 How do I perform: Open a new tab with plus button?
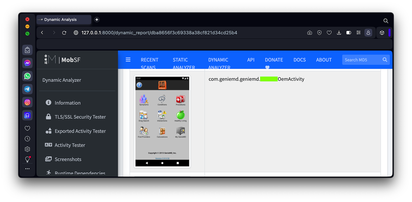(97, 20)
